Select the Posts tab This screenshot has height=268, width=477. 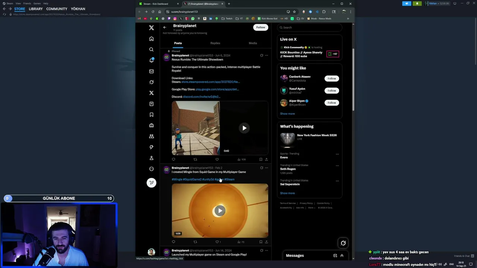178,43
